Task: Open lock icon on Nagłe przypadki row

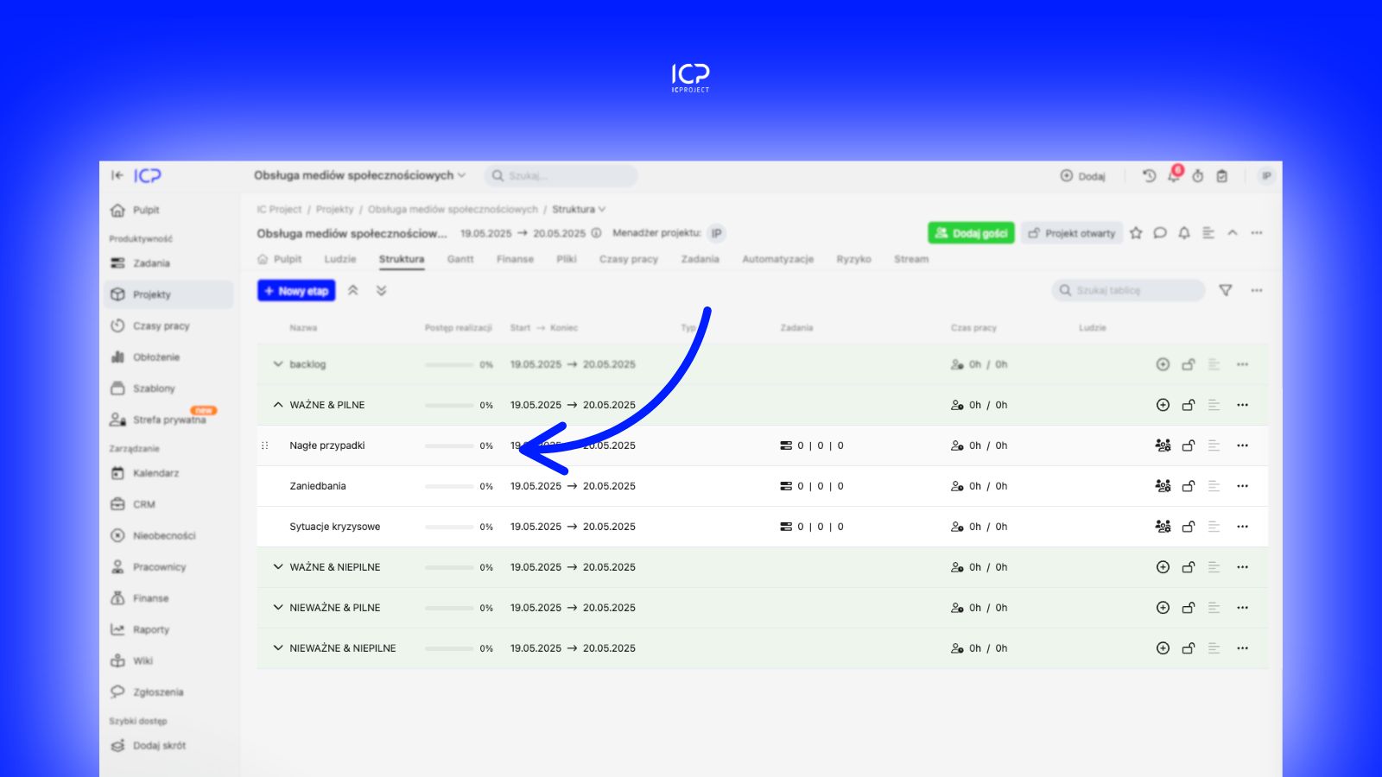Action: [x=1189, y=445]
